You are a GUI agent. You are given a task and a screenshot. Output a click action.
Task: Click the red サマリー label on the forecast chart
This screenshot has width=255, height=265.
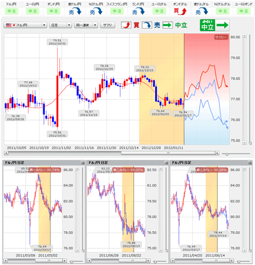click(x=221, y=37)
